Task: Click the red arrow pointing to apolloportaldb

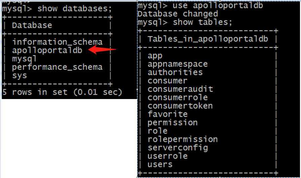Action: [x=102, y=50]
